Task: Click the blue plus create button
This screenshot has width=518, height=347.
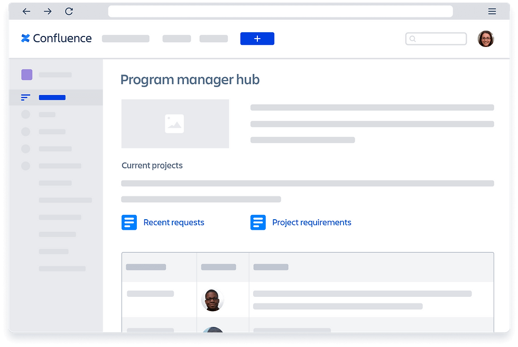Action: (x=257, y=39)
